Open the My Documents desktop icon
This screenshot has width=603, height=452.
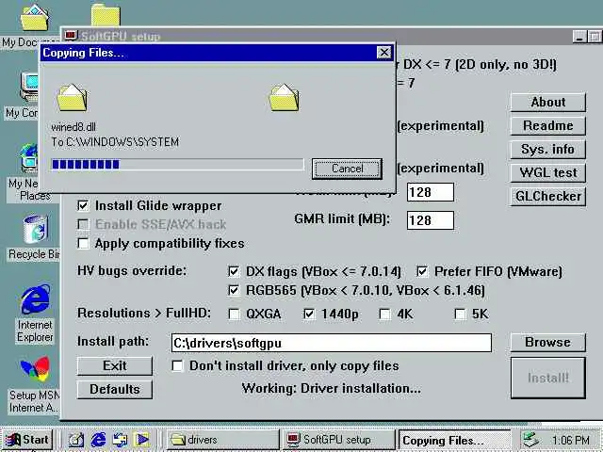pyautogui.click(x=34, y=19)
